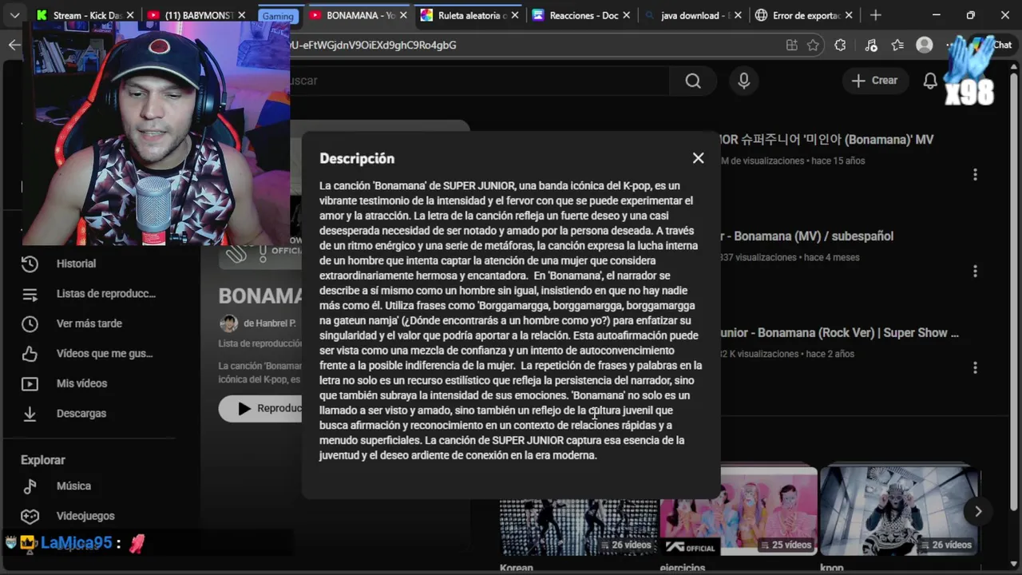The height and width of the screenshot is (575, 1022).
Task: Close the Stream - Kick tab
Action: pos(130,15)
